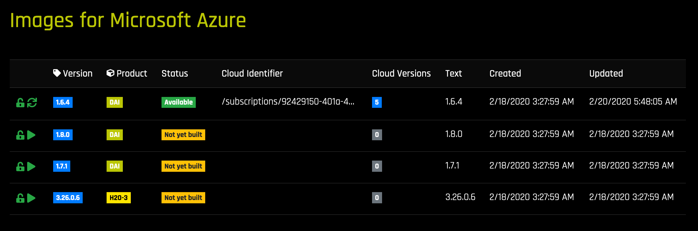Click the Updated column header
The height and width of the screenshot is (231, 698).
coord(606,73)
